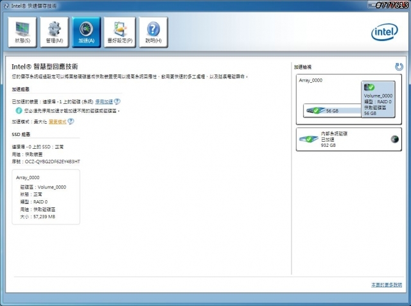The height and width of the screenshot is (306, 411).
Task: Click the Intel logo
Action: pos(385,32)
